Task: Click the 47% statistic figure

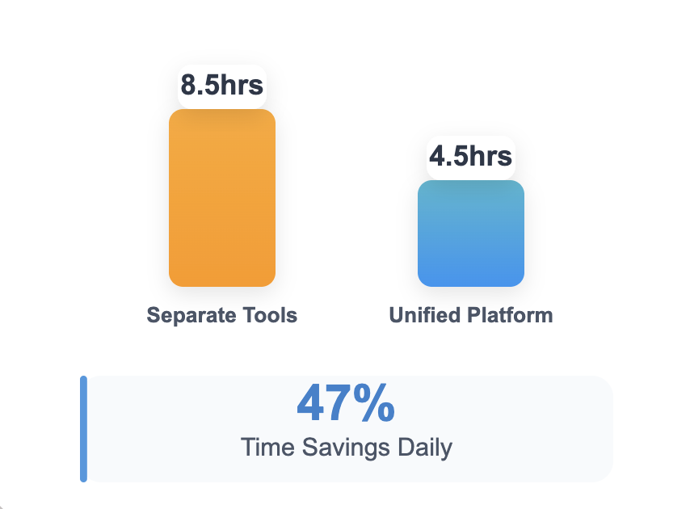Action: tap(346, 402)
